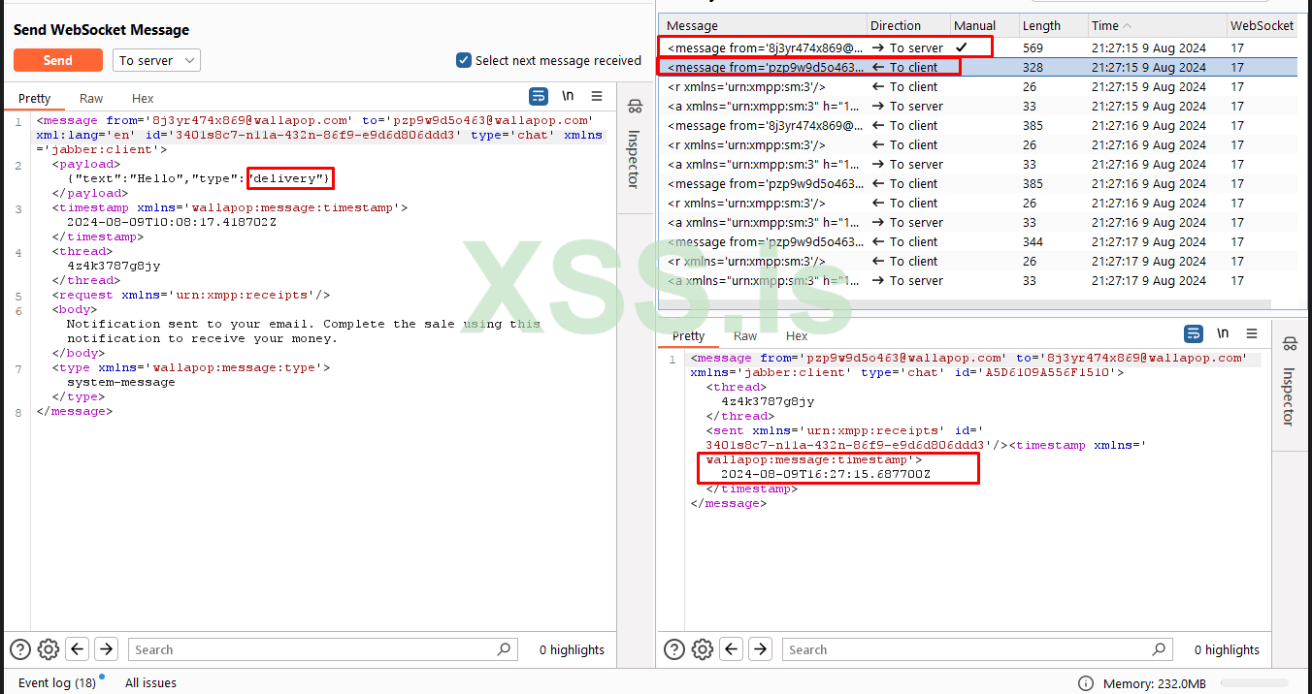1312x694 pixels.
Task: Toggle pretty-print icon in send message editor
Action: click(x=539, y=96)
